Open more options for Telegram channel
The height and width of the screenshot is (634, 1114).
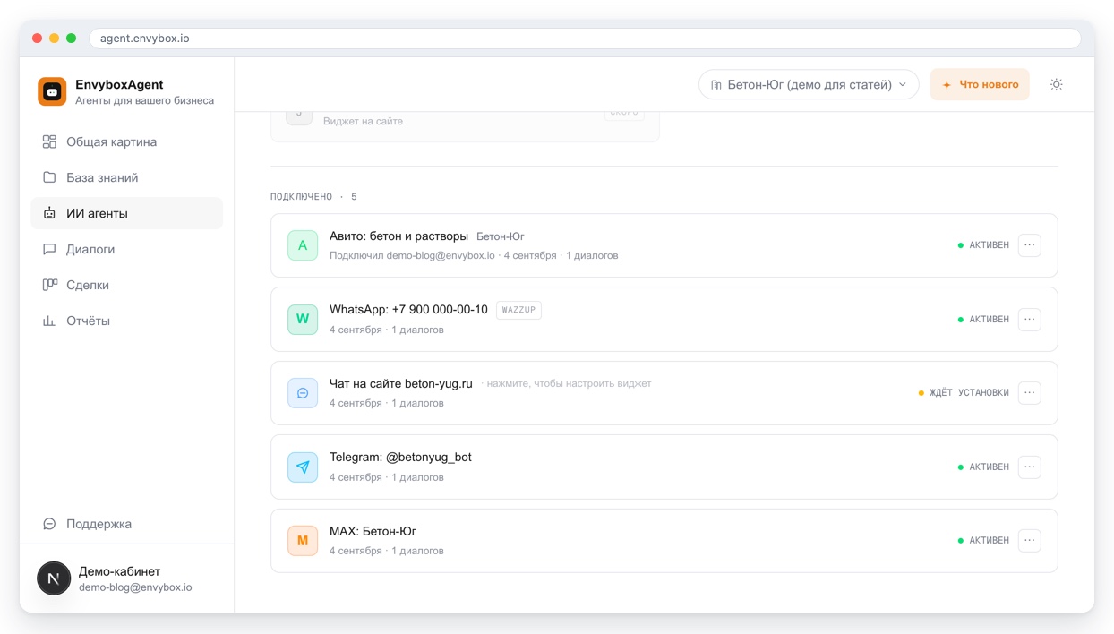(1030, 467)
